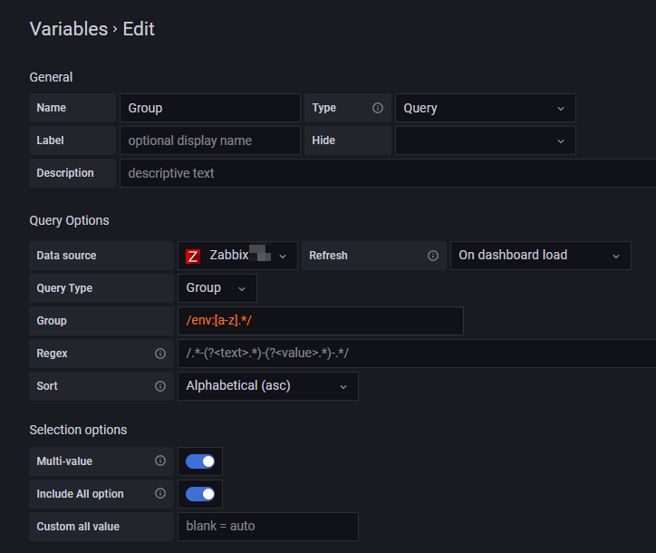This screenshot has width=656, height=553.
Task: Expand the Sort dropdown showing Alphabetical (asc)
Action: (267, 386)
